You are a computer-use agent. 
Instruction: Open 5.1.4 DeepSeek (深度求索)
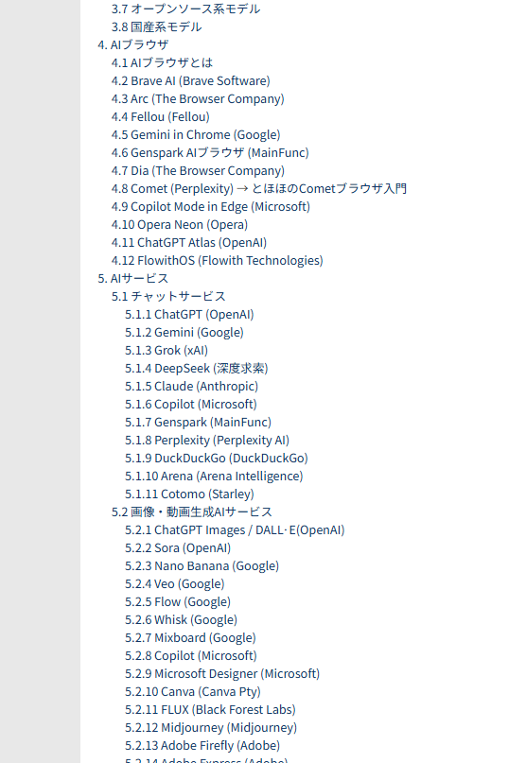[x=196, y=369]
